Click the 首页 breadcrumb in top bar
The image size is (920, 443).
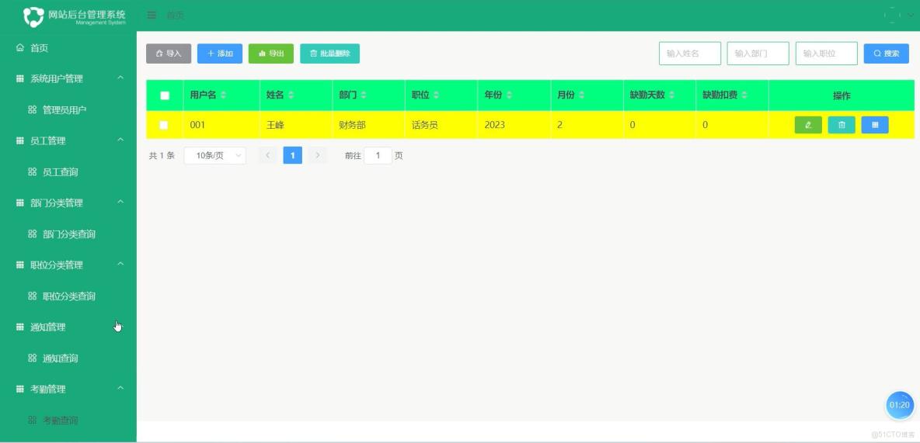click(x=175, y=16)
